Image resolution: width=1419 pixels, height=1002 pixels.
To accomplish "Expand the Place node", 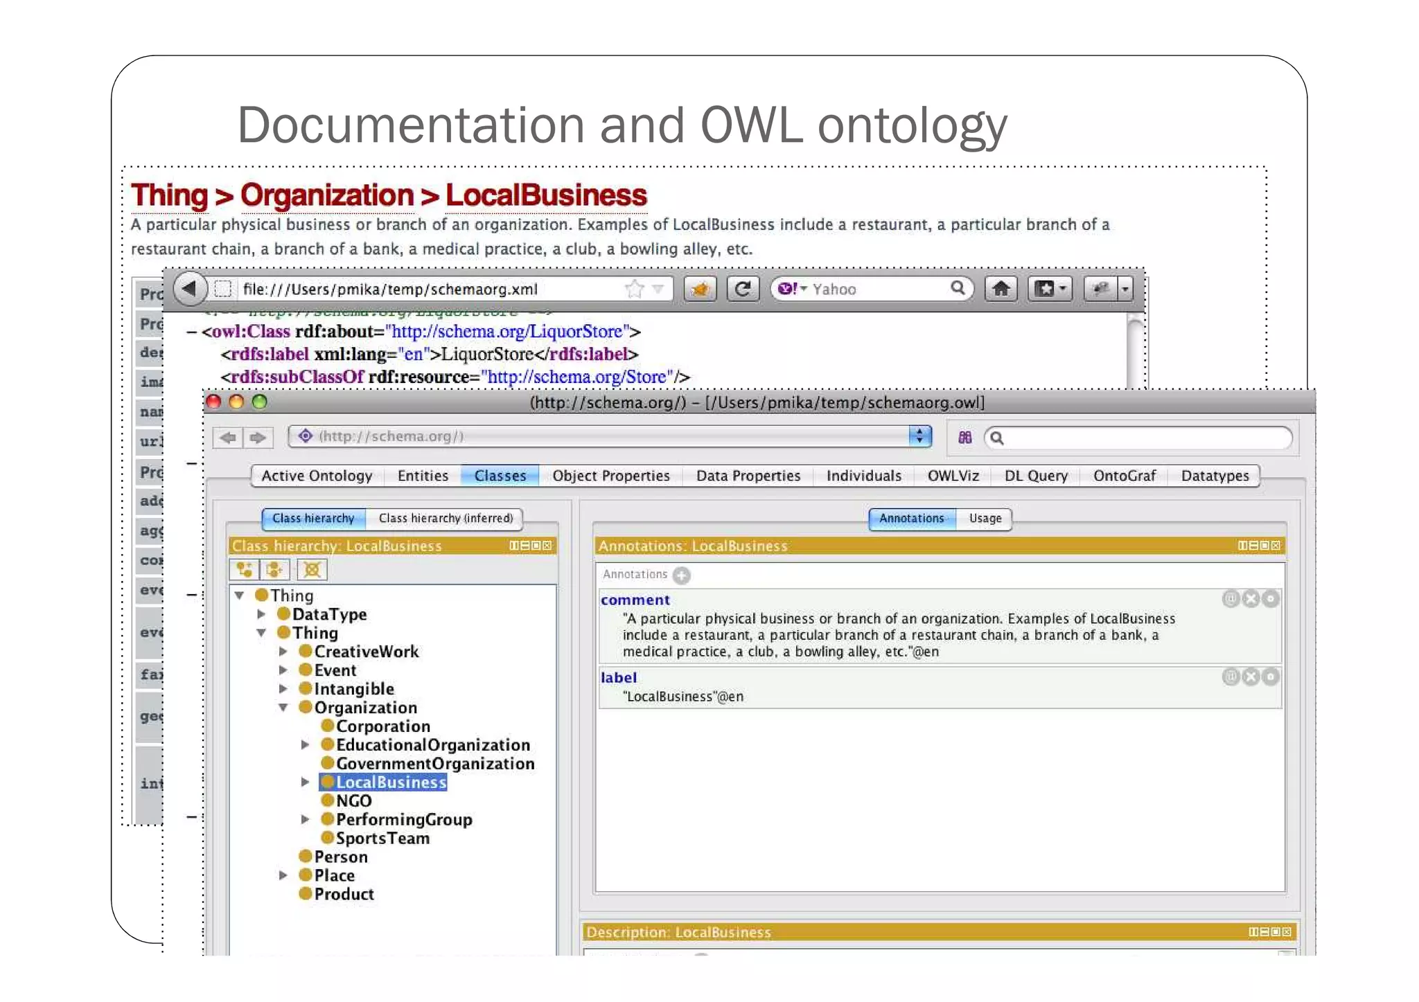I will tap(283, 876).
